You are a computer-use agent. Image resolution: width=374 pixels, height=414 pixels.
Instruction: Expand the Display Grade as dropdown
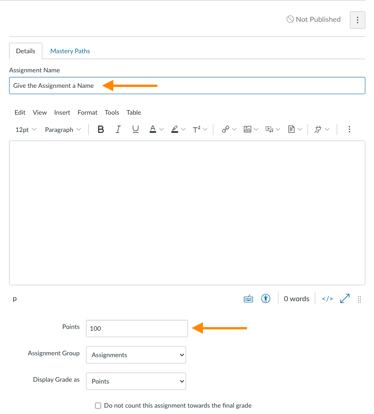136,381
